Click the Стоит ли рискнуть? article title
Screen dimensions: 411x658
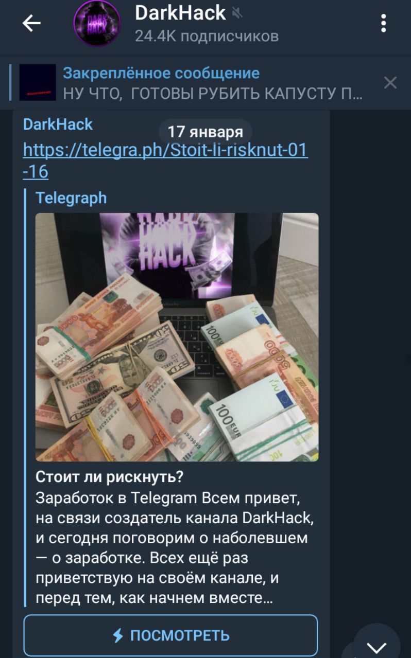pyautogui.click(x=110, y=477)
